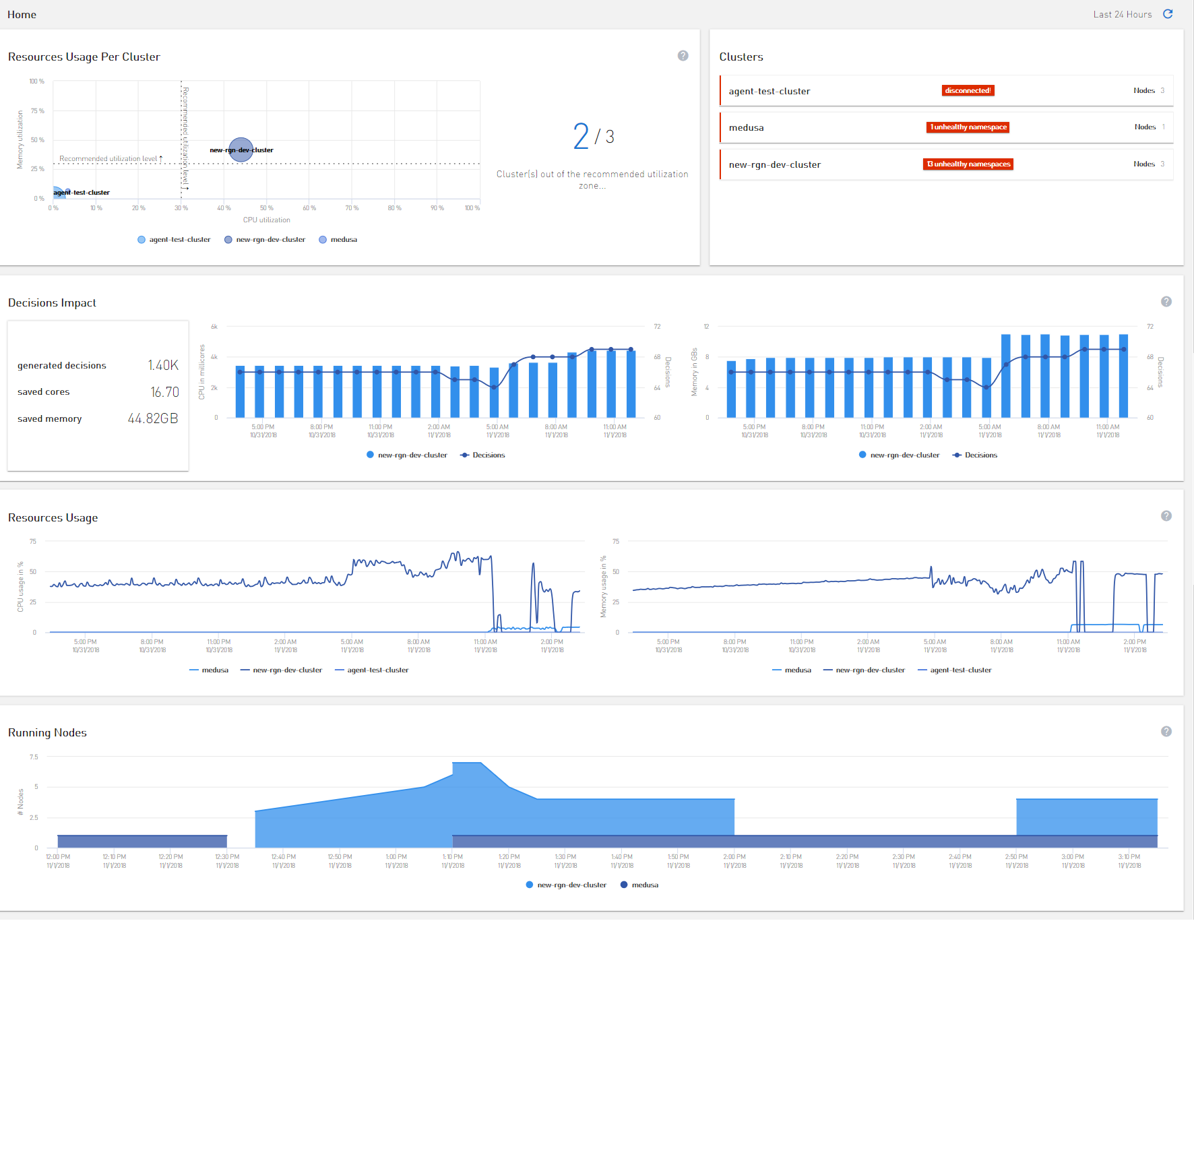
Task: Open help icon for Resources Usage Per Cluster
Action: [x=683, y=56]
